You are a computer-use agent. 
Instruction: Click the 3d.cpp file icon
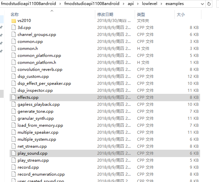(x=14, y=27)
